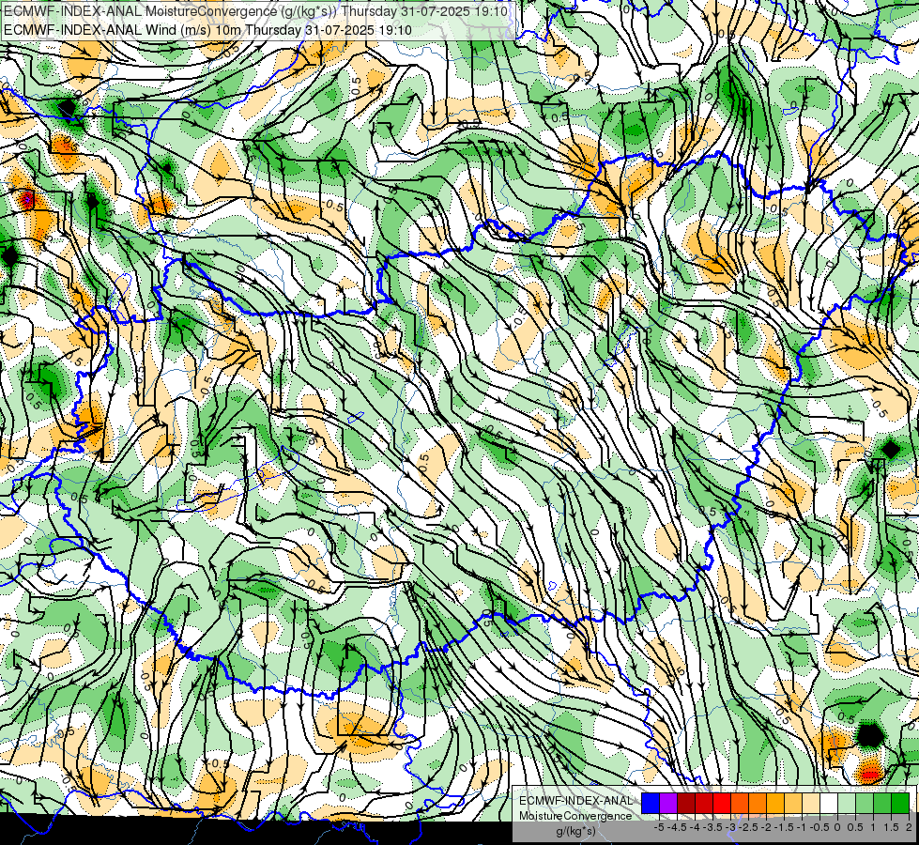This screenshot has height=845, width=919.
Task: Click the -1 tick label on legend scale
Action: (x=802, y=827)
